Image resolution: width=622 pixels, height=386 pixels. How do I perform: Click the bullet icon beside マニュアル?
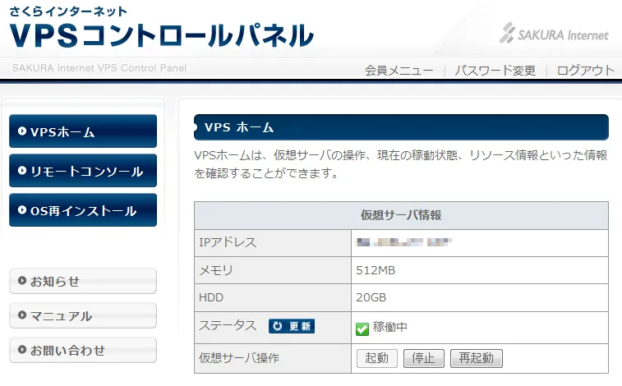coord(22,315)
